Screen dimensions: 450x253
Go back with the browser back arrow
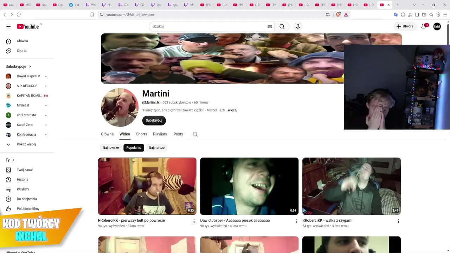click(x=5, y=14)
